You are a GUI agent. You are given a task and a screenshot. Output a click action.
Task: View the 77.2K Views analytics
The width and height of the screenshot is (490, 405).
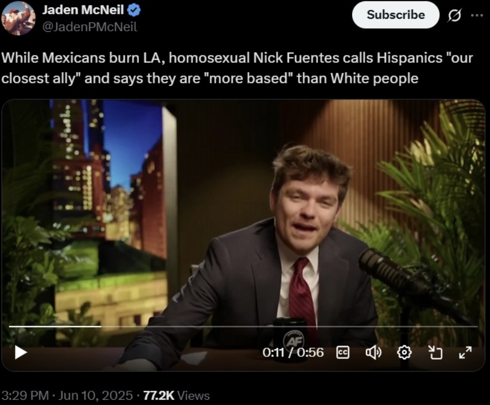[x=176, y=396]
